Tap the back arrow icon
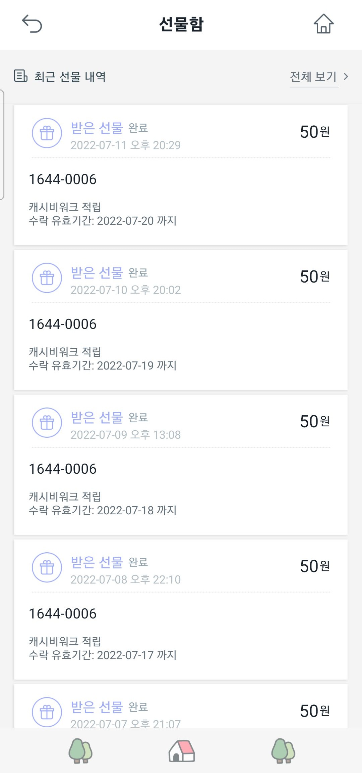The height and width of the screenshot is (773, 362). 32,24
